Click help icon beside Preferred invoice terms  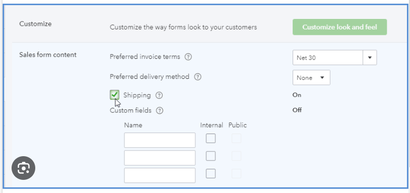pos(188,57)
